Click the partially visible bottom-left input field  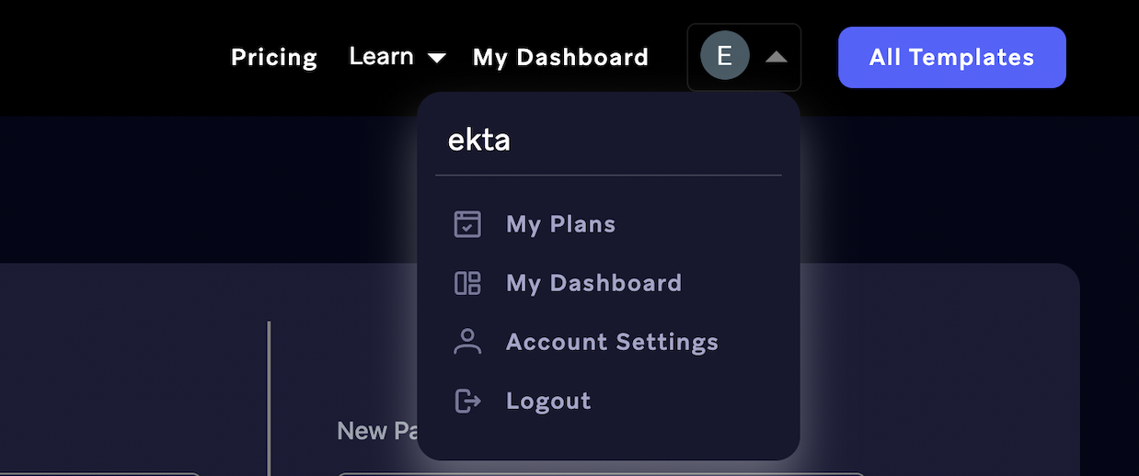click(x=99, y=473)
